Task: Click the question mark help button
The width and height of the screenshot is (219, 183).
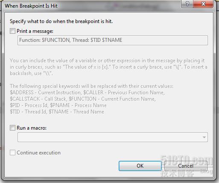Action: click(187, 4)
